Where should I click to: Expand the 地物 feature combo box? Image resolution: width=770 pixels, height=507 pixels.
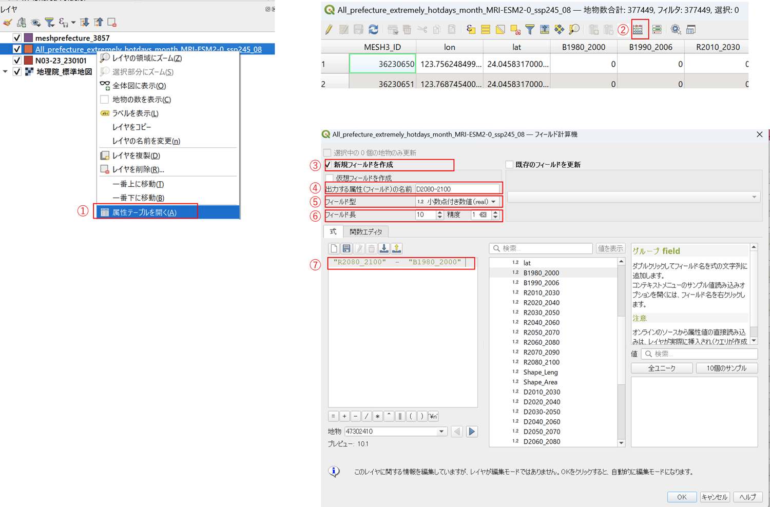click(441, 432)
